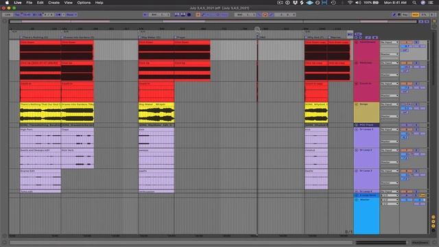Toggle the computer MIDI keyboard icon
Image resolution: width=439 pixels, height=247 pixels.
(x=399, y=14)
